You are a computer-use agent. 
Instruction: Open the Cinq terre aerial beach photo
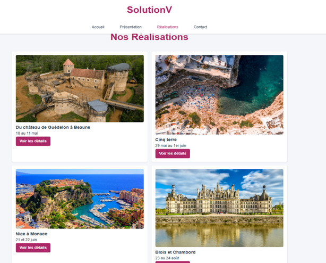(x=219, y=95)
